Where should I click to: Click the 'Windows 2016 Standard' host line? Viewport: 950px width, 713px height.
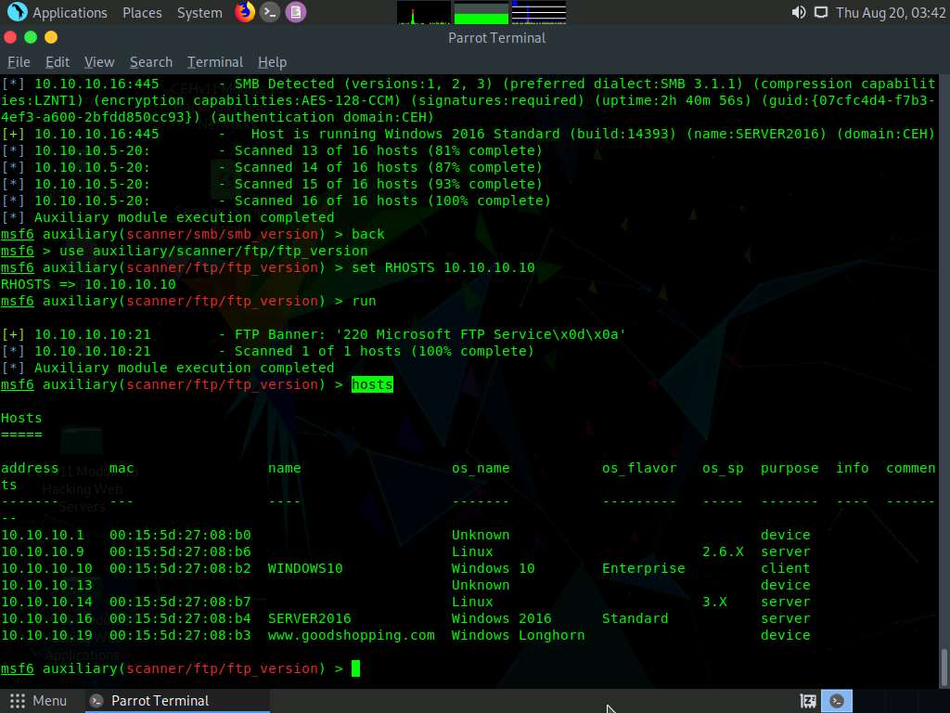tap(468, 134)
